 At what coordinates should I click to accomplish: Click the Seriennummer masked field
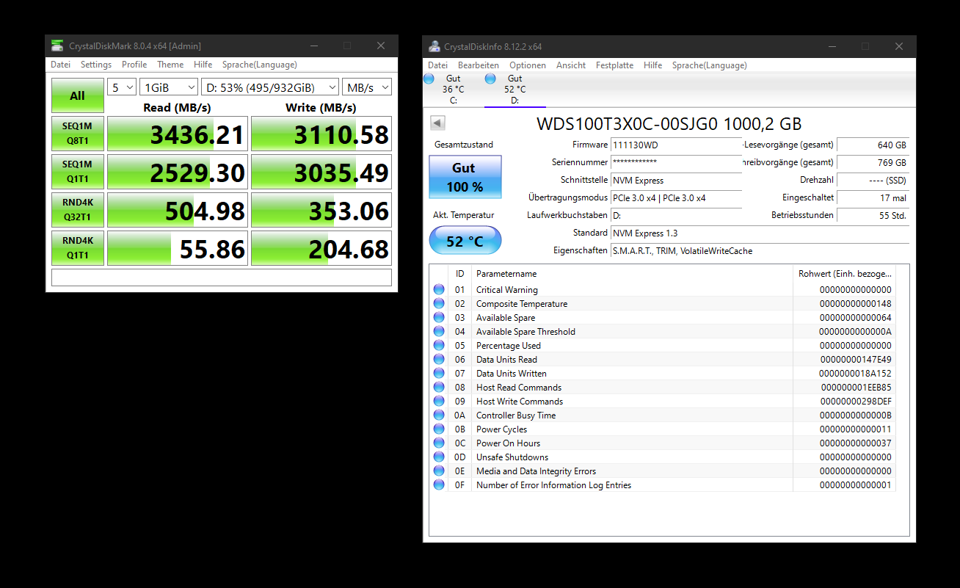676,162
